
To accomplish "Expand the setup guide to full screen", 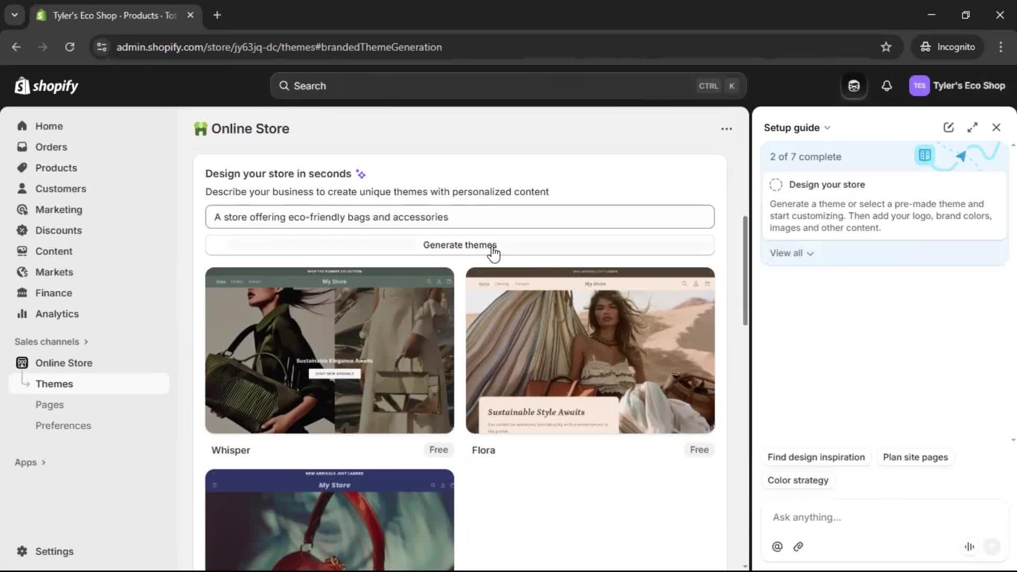I will point(973,127).
